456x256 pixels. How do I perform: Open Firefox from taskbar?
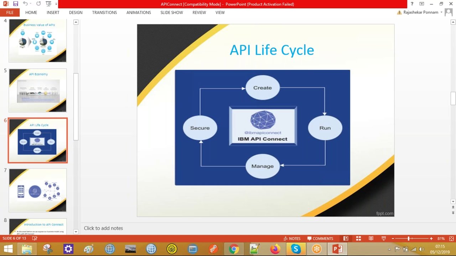pyautogui.click(x=275, y=249)
